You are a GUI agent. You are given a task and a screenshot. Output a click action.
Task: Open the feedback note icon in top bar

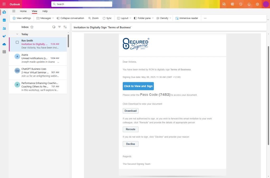point(241,4)
